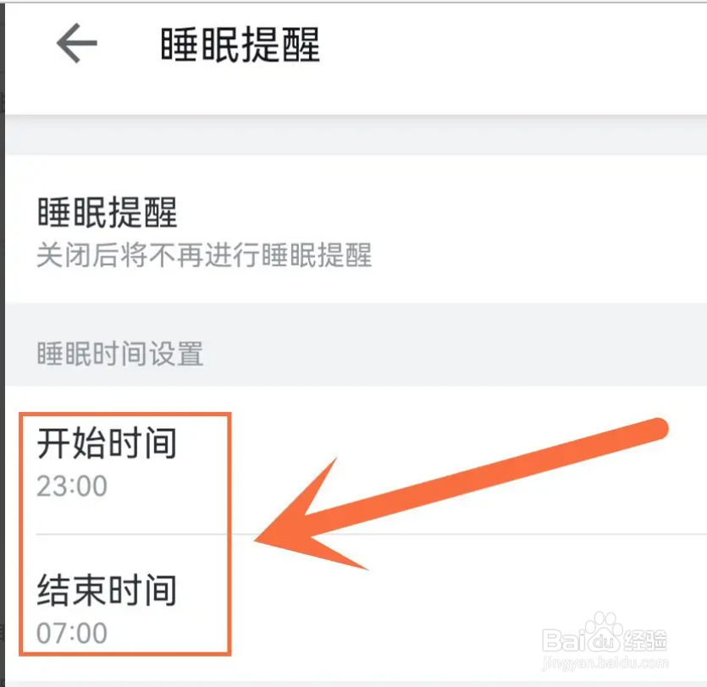Screen dimensions: 707x687
Task: Tap the 睡眠时间设置 section header
Action: [x=120, y=354]
